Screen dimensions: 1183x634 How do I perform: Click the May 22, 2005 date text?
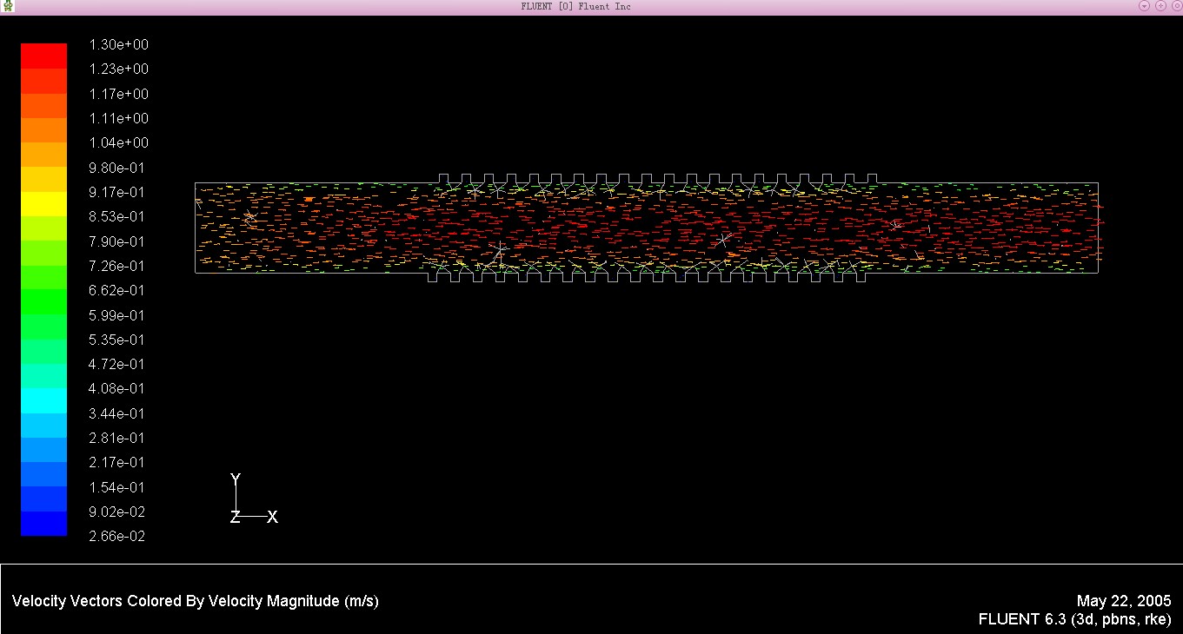(1123, 601)
